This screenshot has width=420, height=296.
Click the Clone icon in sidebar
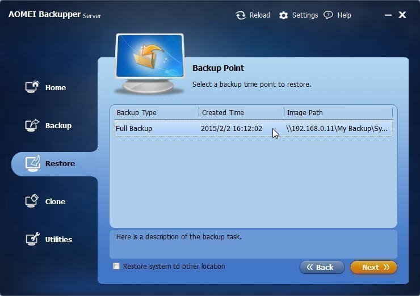point(32,201)
